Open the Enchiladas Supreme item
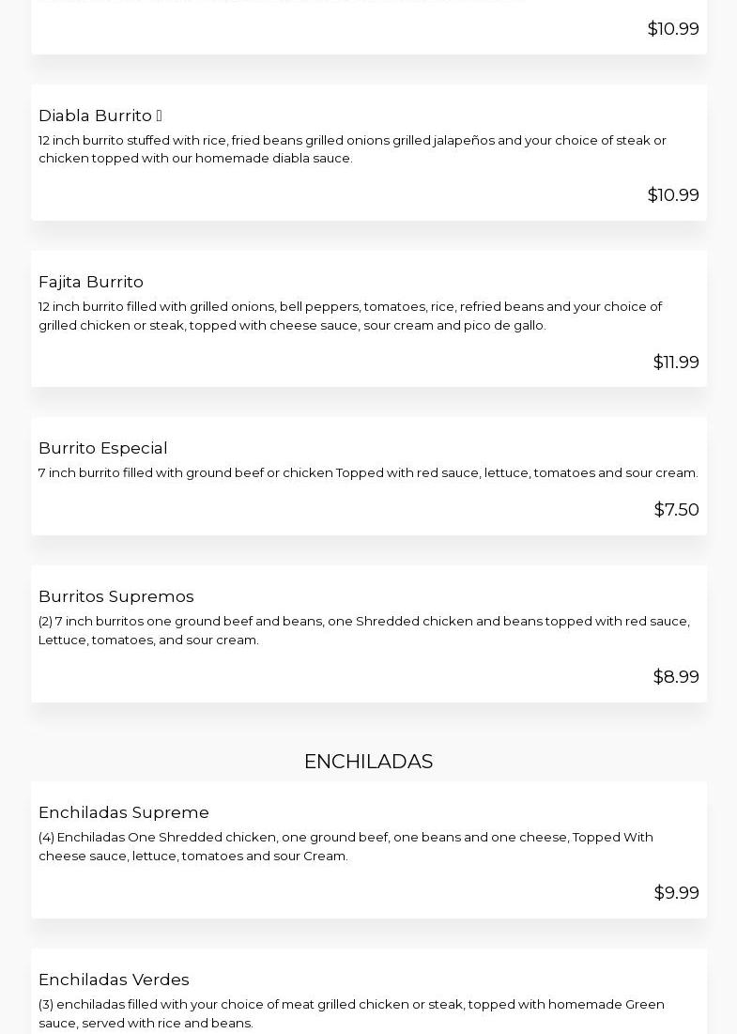The image size is (737, 1034). pyautogui.click(x=123, y=812)
